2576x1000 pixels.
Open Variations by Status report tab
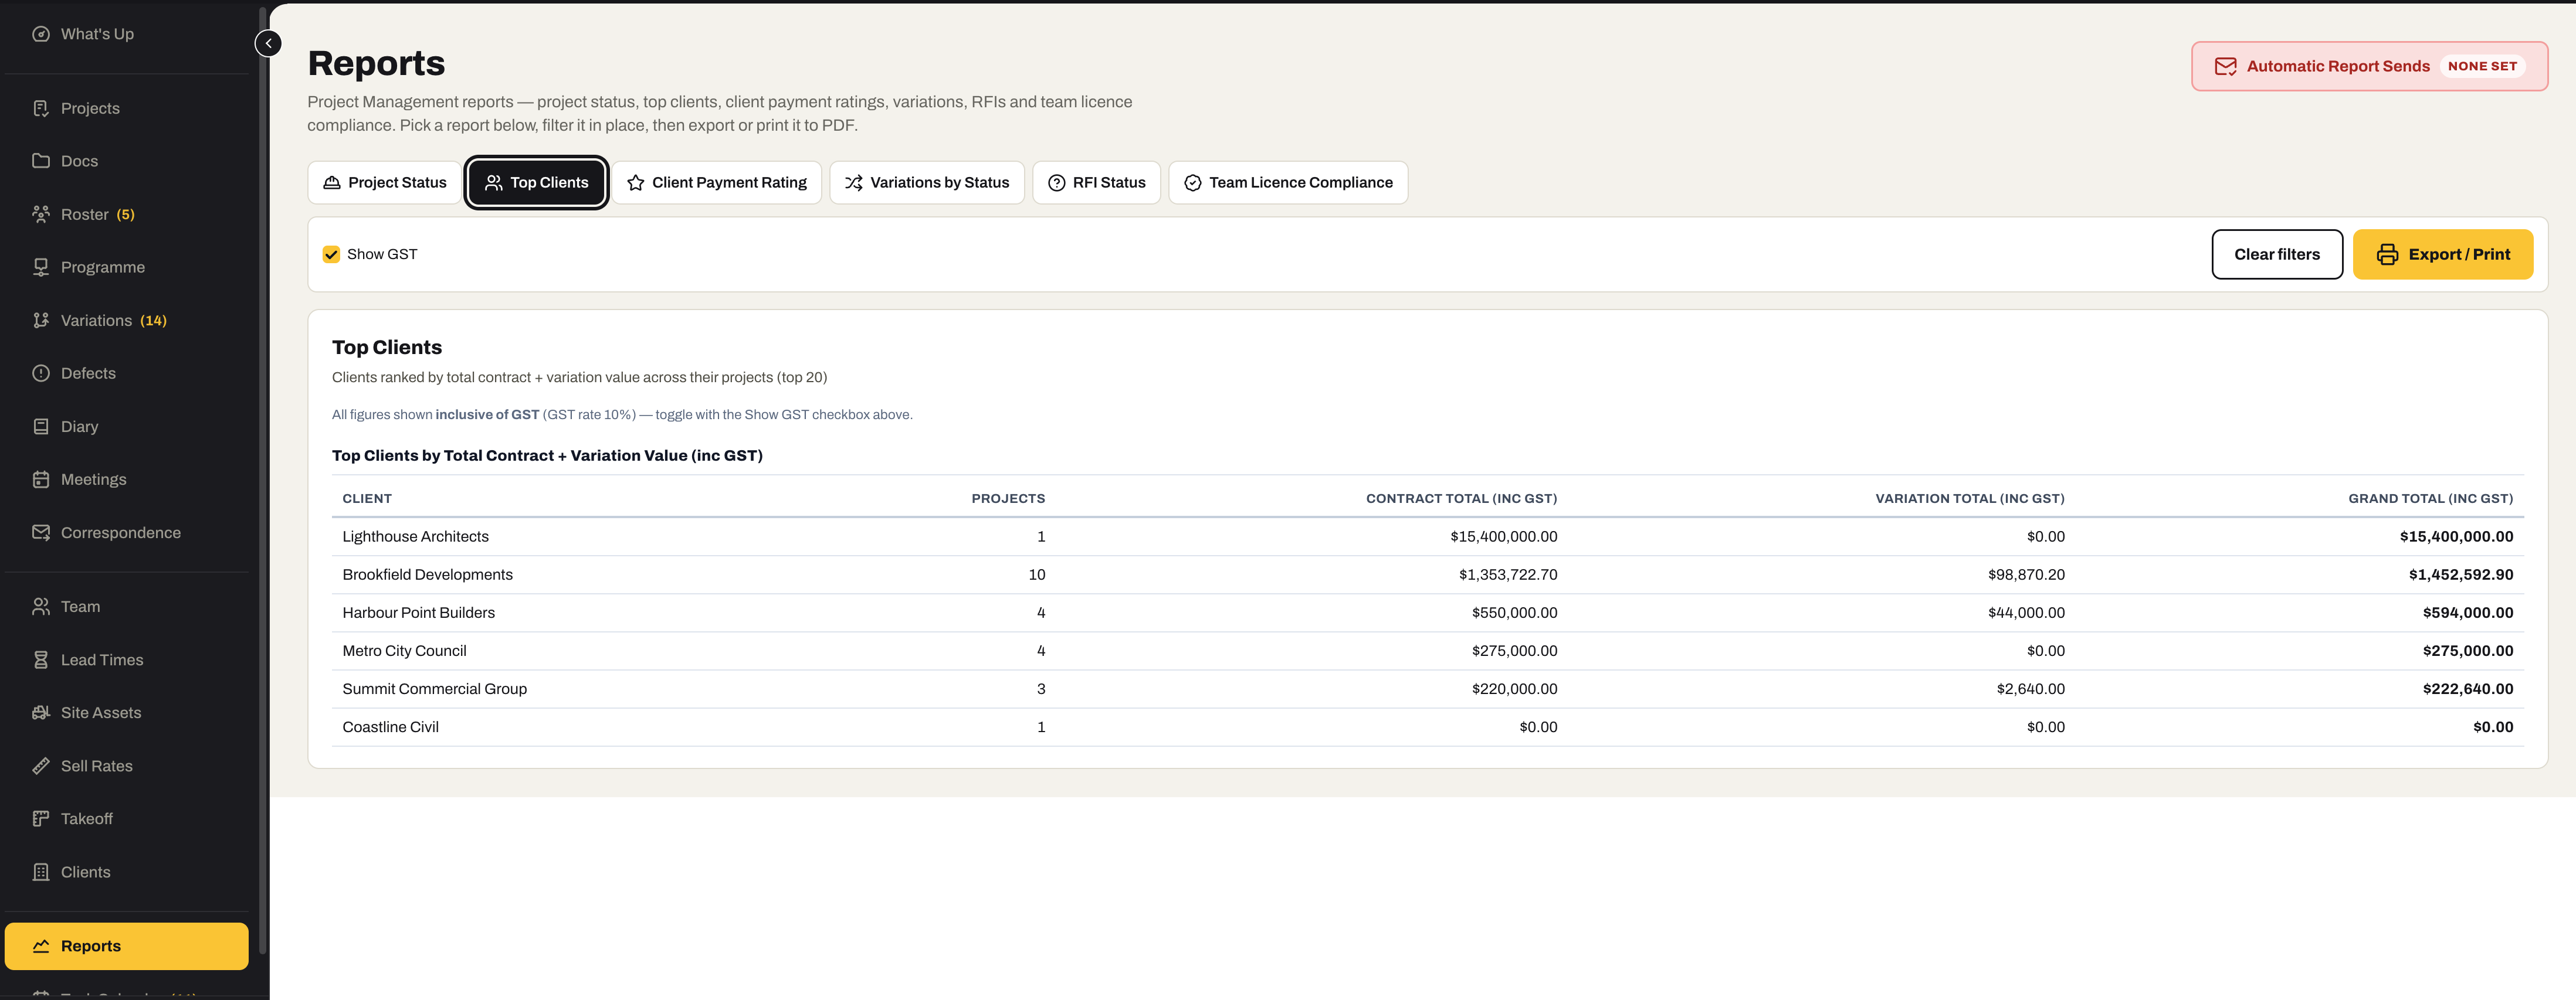927,183
